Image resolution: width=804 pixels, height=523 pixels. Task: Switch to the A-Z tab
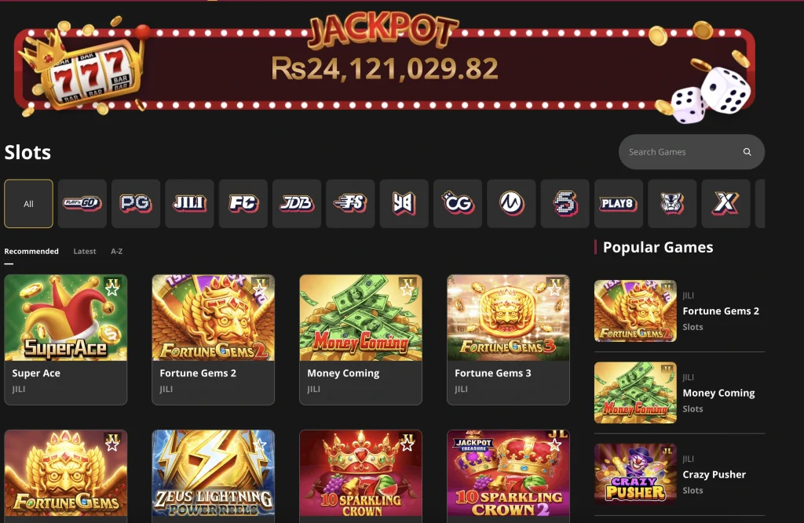tap(116, 252)
